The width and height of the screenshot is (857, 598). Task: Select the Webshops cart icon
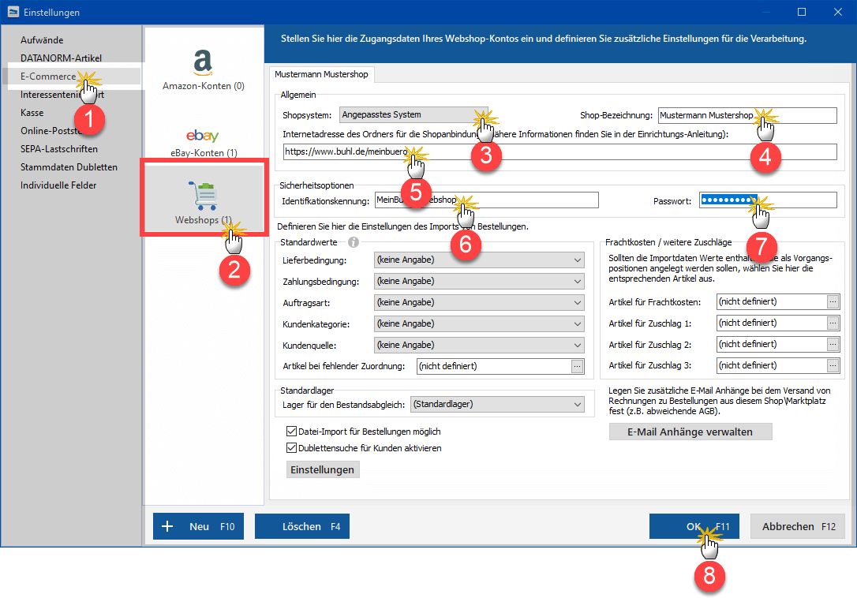[204, 195]
